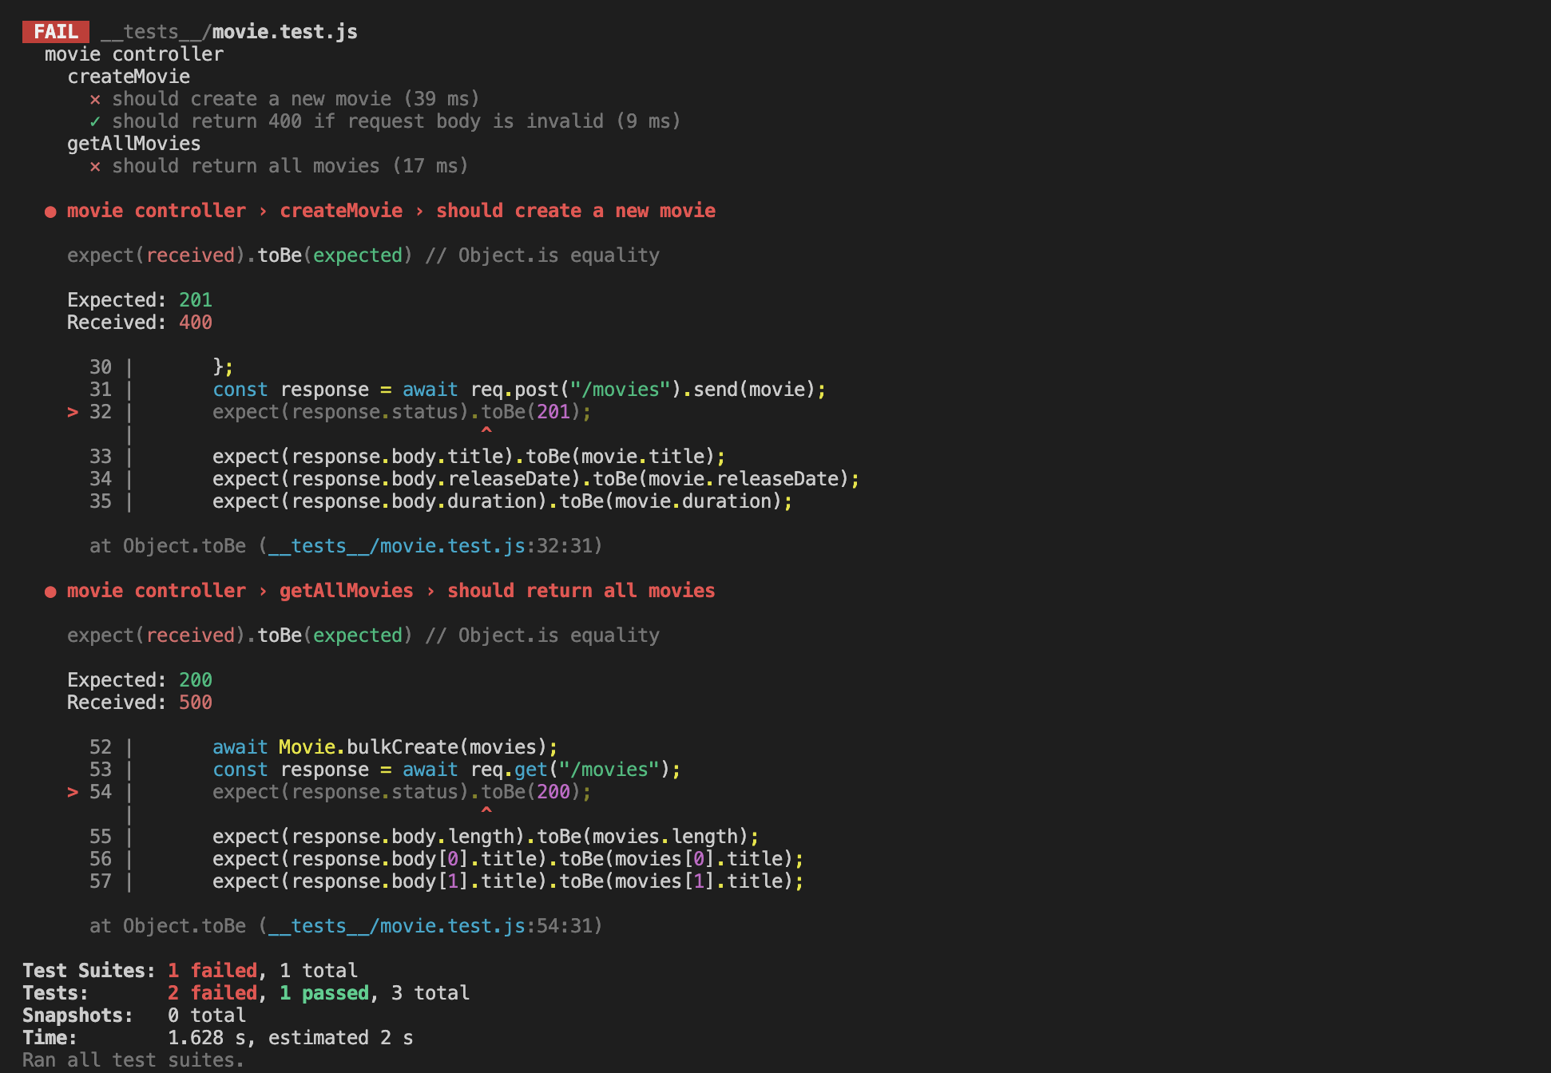1551x1073 pixels.
Task: Click the green Expected: 200 value
Action: pos(196,679)
